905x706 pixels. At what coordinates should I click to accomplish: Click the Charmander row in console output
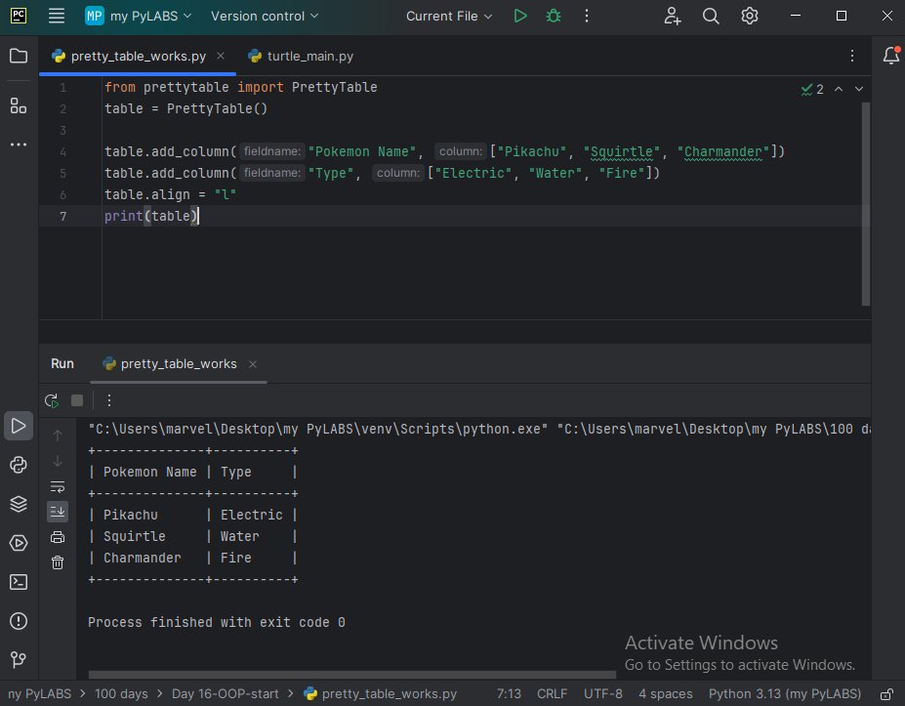(193, 559)
